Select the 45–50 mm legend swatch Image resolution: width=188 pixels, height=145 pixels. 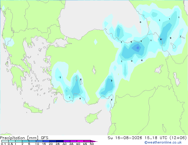pos(87,141)
